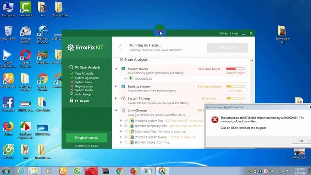Click the taskbar clock showing date
Viewport: 311px width, 175px height.
[299, 171]
